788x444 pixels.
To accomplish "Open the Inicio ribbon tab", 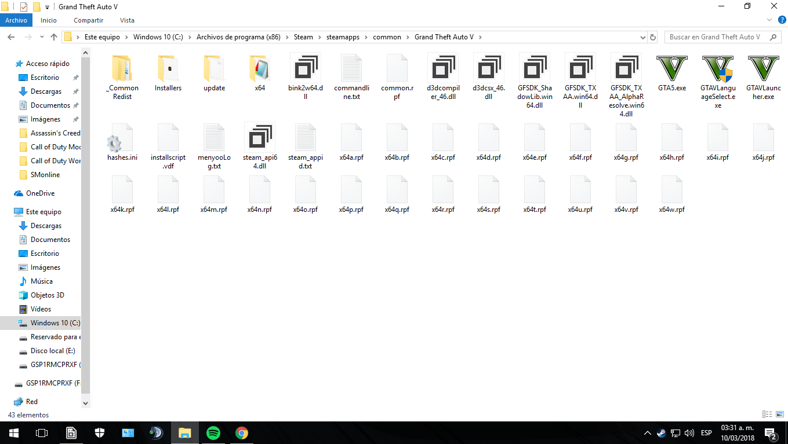I will pos(49,20).
